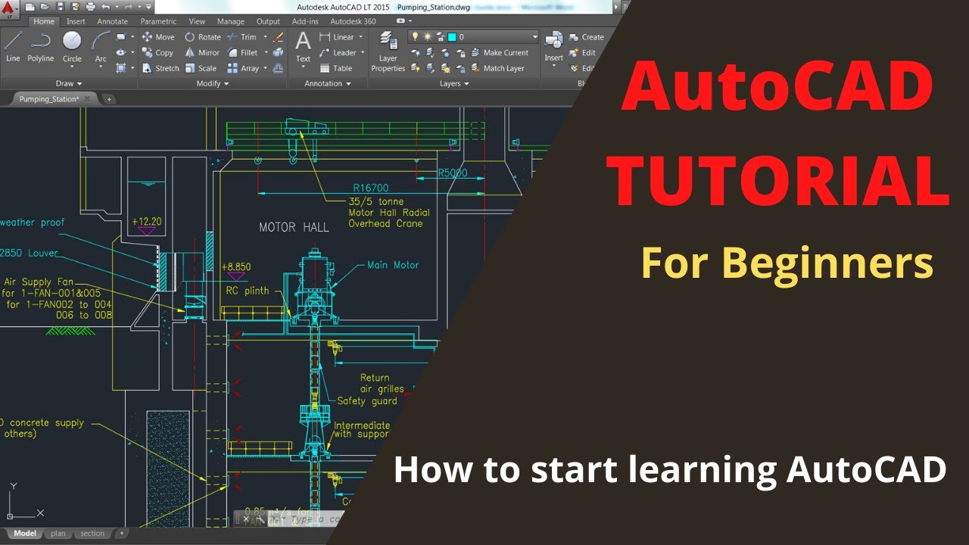Toggle layer freeze sun icon in layer dropdown
Image resolution: width=969 pixels, height=545 pixels.
[x=427, y=36]
